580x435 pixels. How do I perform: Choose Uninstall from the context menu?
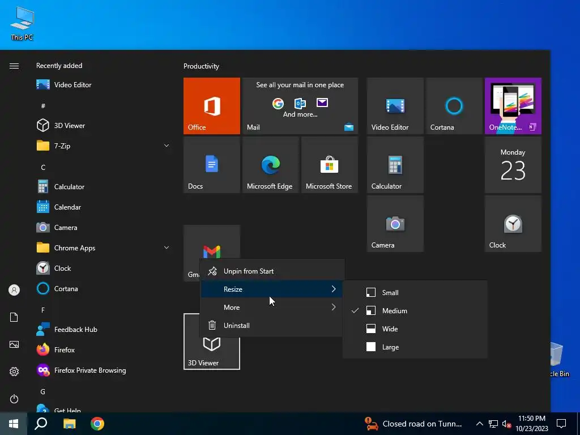pos(271,326)
